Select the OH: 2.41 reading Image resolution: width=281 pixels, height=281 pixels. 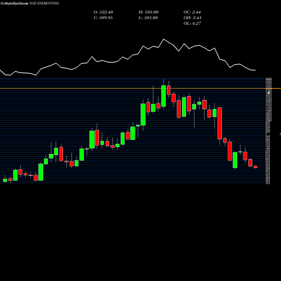(192, 18)
